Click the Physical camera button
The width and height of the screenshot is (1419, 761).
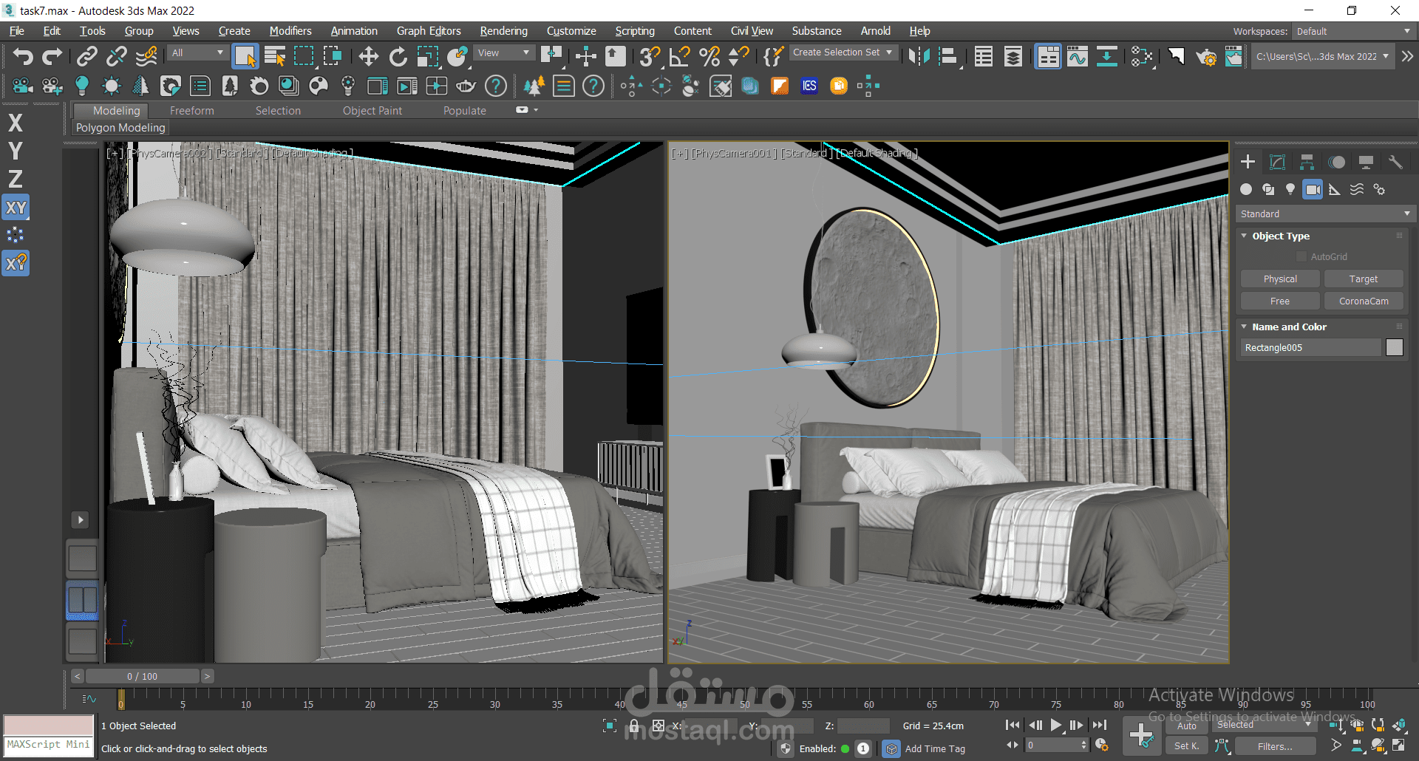(x=1280, y=279)
